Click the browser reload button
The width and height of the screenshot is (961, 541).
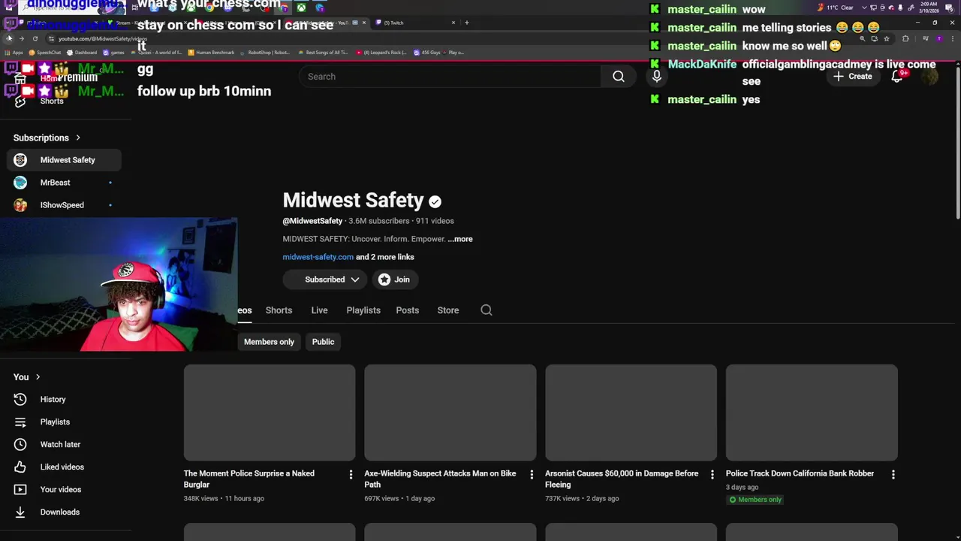click(x=35, y=38)
